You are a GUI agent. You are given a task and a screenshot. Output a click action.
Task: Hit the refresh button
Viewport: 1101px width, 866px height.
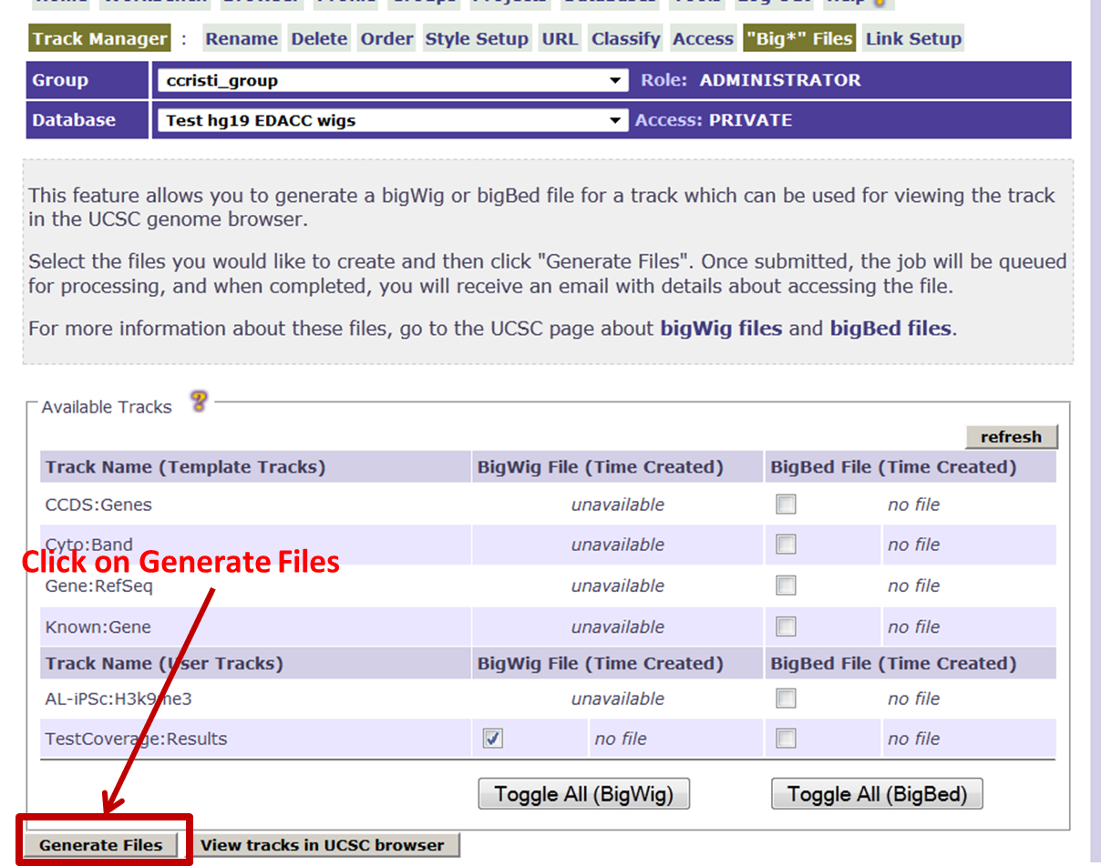pos(1011,437)
